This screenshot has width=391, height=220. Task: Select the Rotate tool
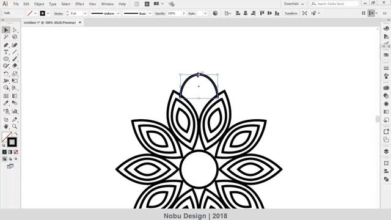point(6,74)
